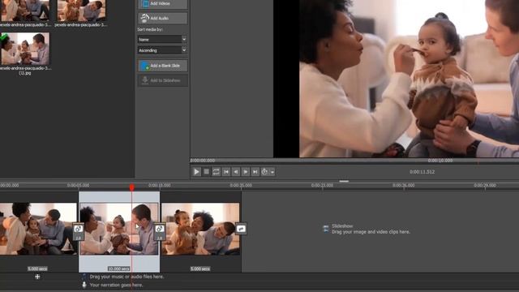
Task: Select the third slide in the timeline
Action: [x=200, y=229]
